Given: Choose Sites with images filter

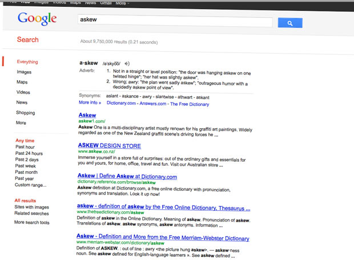Looking at the screenshot, I should pos(31,207).
